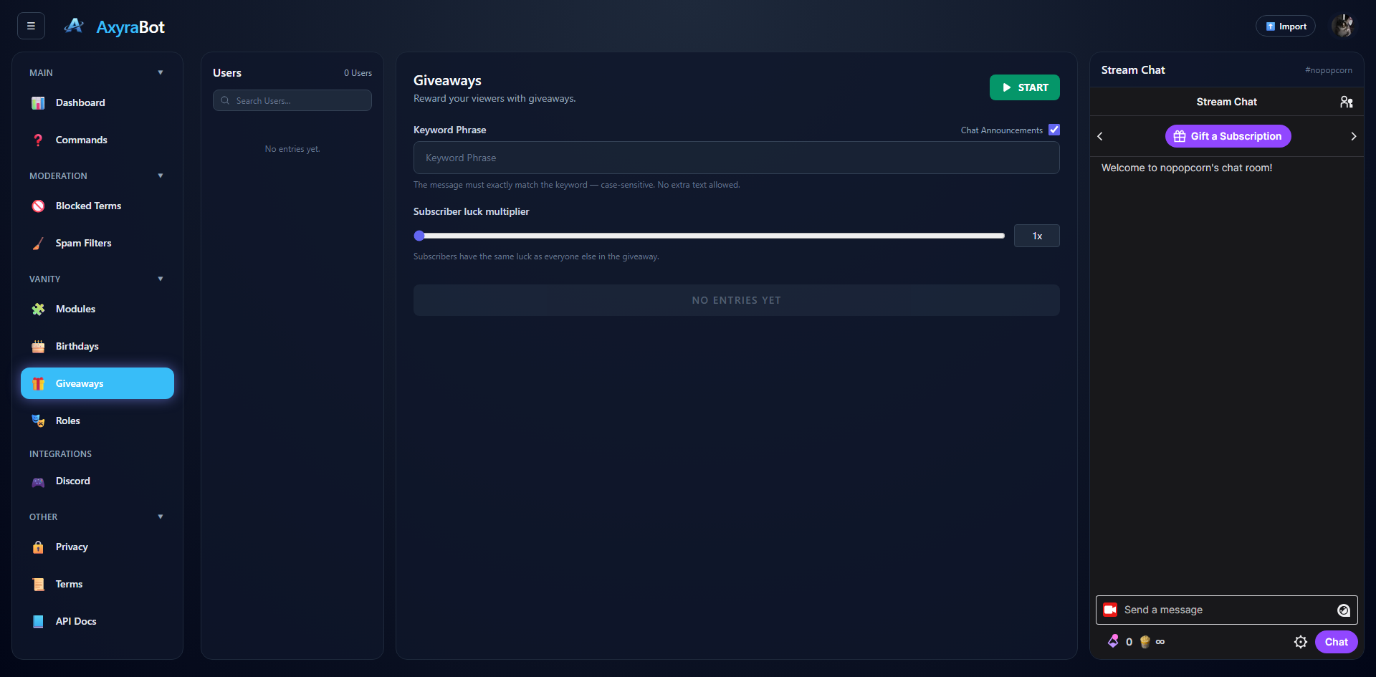Open the API Docs page
The height and width of the screenshot is (677, 1376).
(97, 622)
